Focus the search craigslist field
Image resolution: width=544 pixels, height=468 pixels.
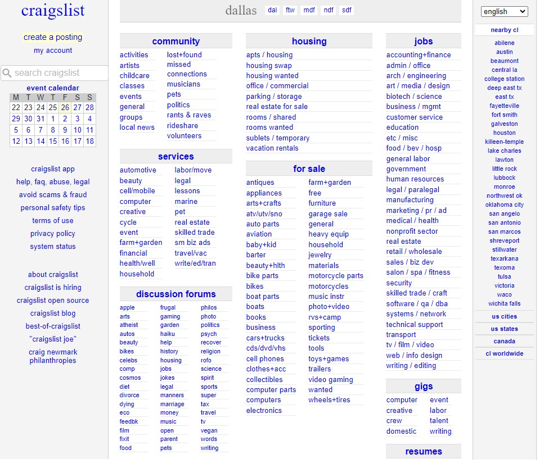click(55, 72)
